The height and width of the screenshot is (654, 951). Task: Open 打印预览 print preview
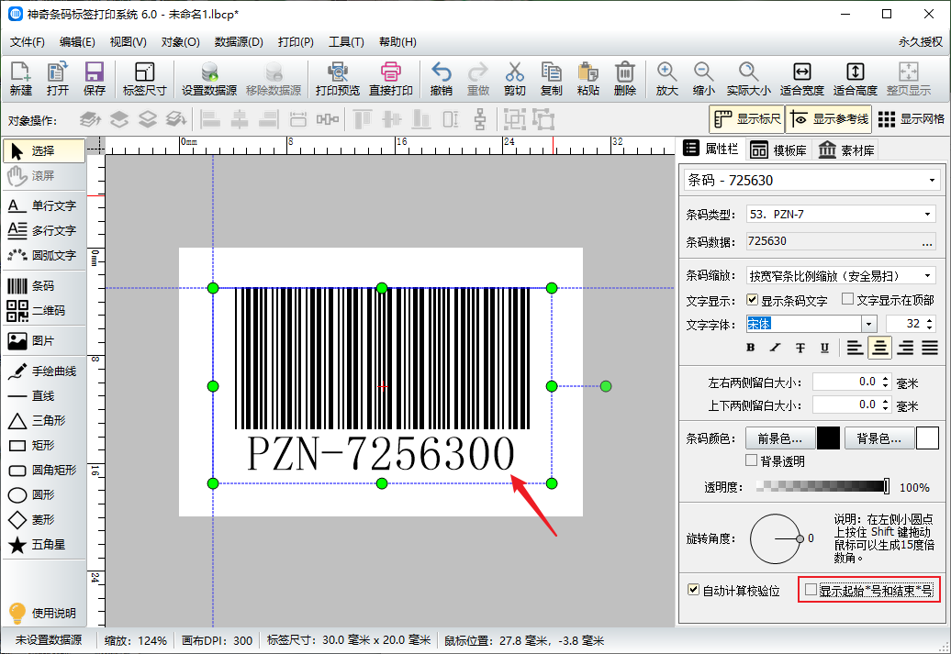coord(337,79)
